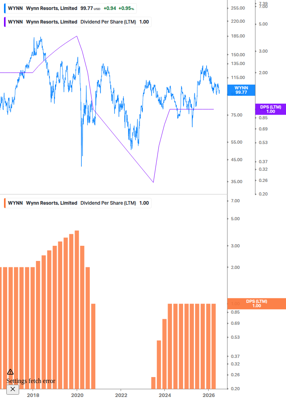Viewport: 286px width, 401px height.
Task: Click the orange legend color bar
Action: pyautogui.click(x=5, y=203)
